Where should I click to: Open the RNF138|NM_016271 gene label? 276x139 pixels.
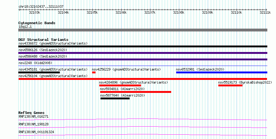click(33, 116)
